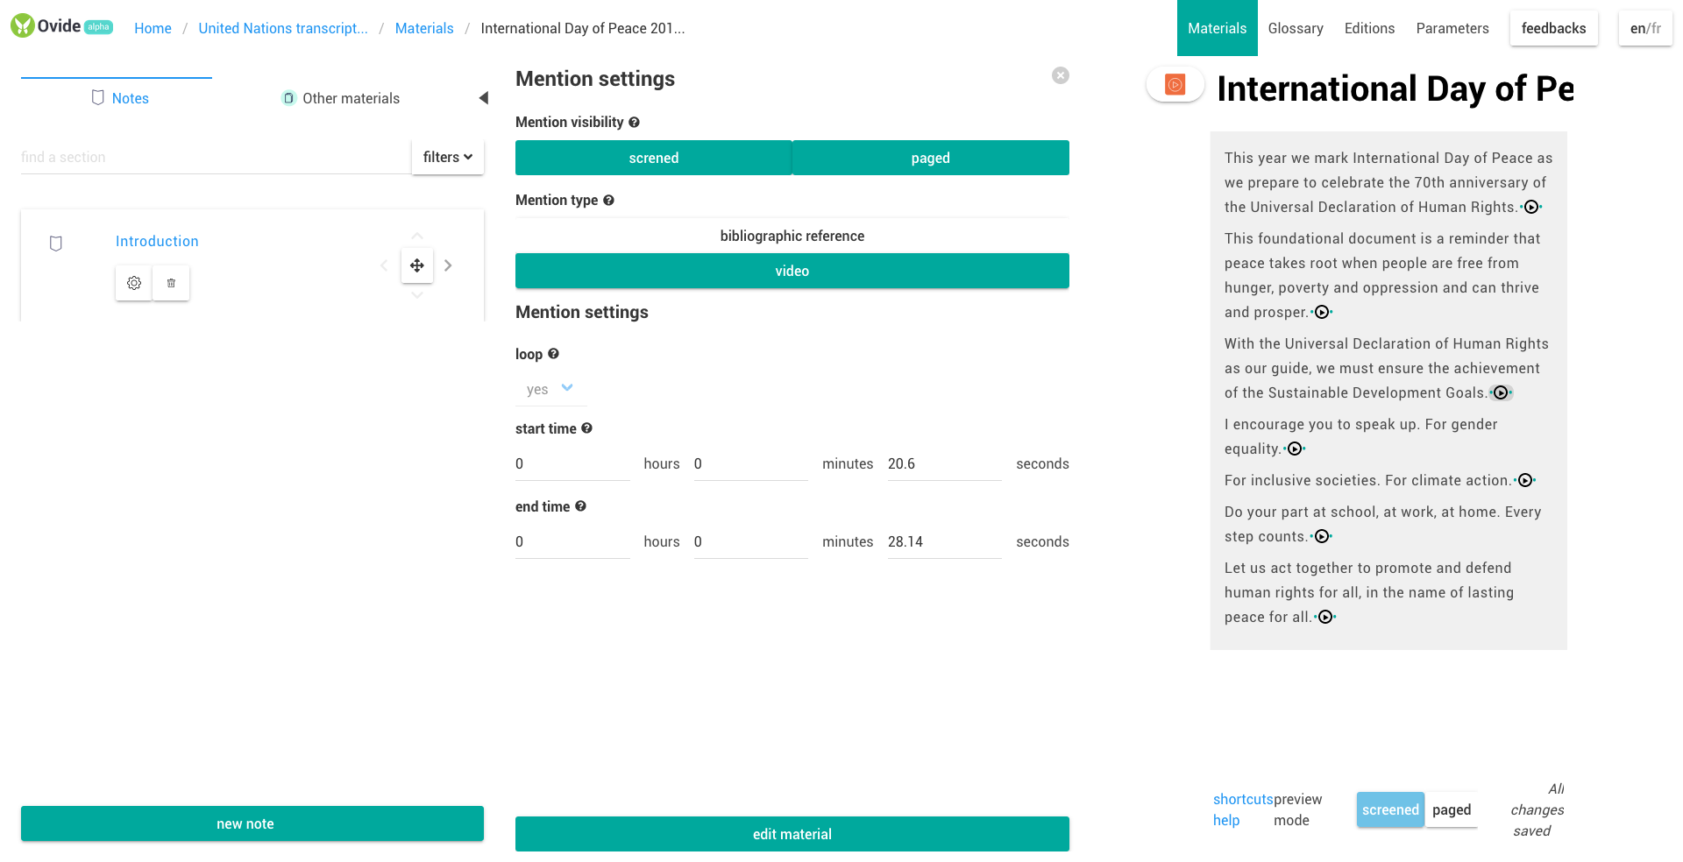The height and width of the screenshot is (862, 1683).
Task: Collapse the left panel with triangle arrow
Action: tap(483, 98)
